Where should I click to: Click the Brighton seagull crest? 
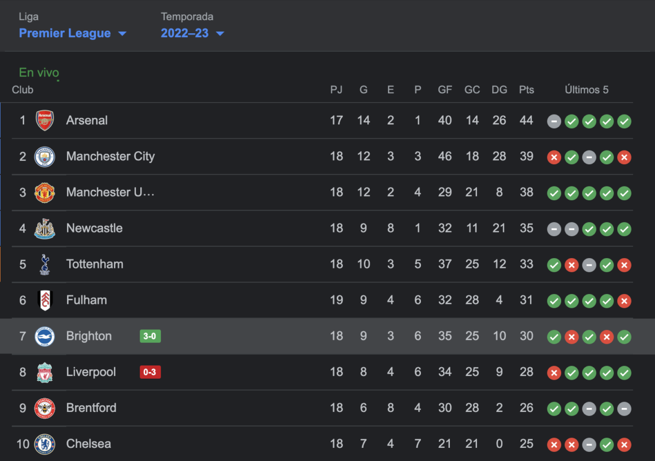(45, 337)
